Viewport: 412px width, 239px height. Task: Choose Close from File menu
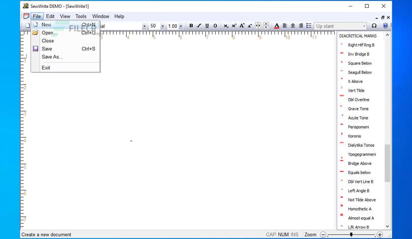point(66,41)
